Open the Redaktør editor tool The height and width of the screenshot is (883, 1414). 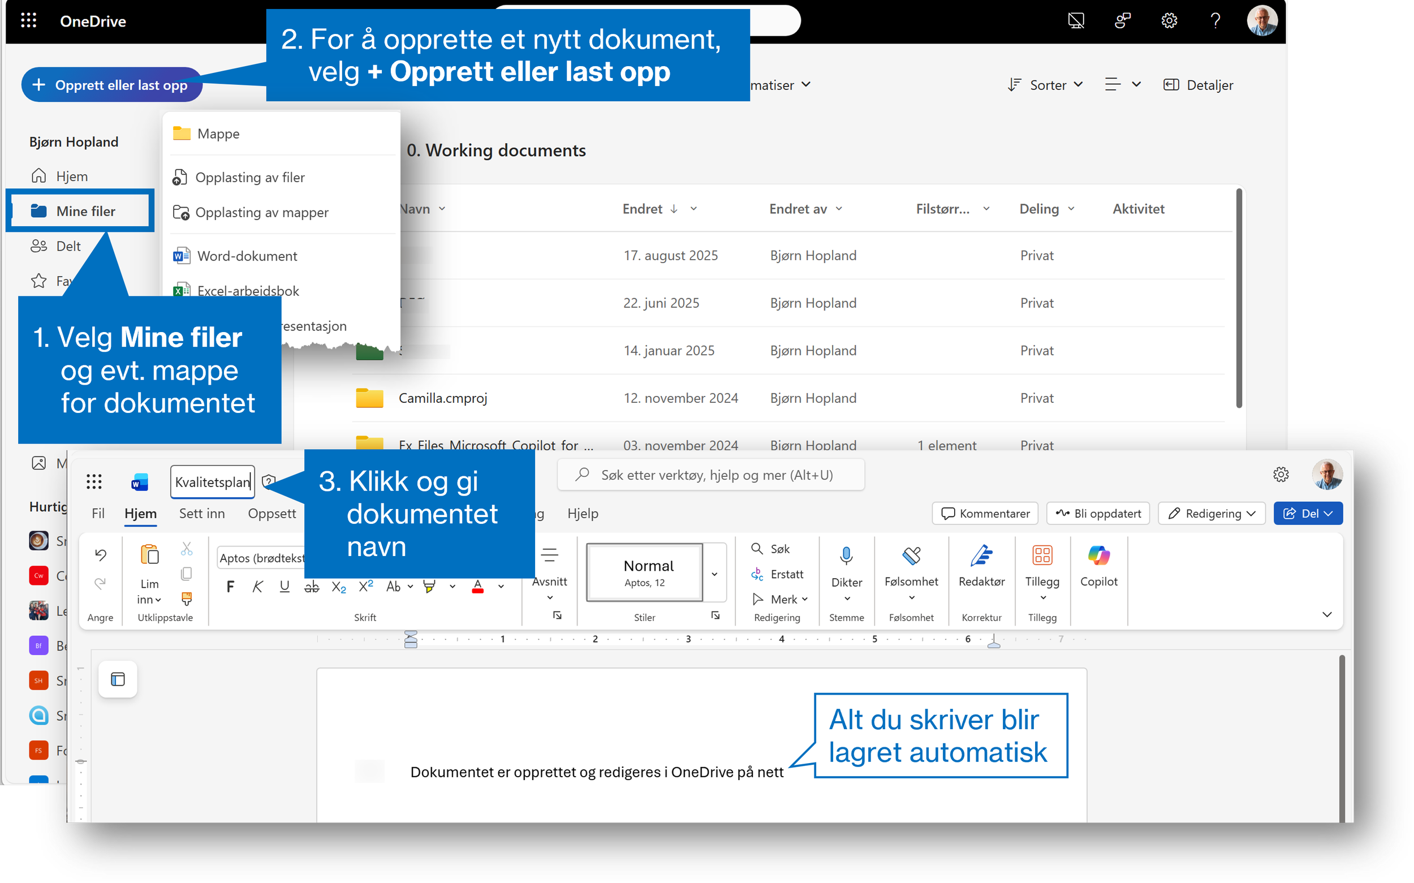(981, 555)
